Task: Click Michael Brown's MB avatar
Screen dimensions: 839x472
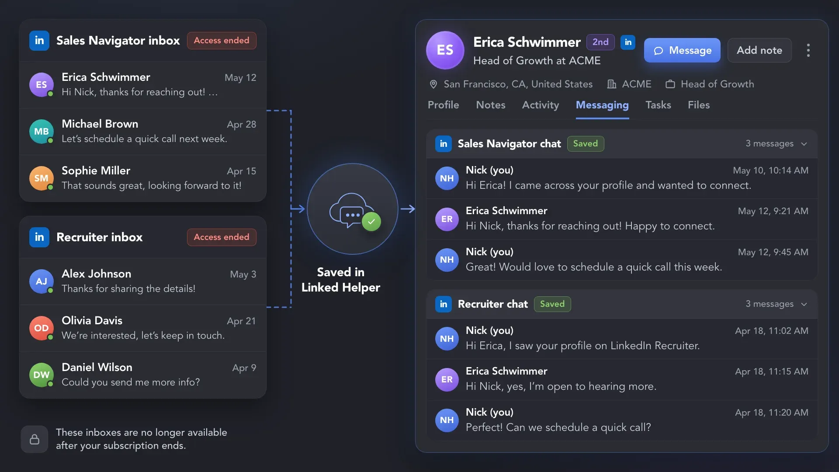Action: pyautogui.click(x=42, y=132)
